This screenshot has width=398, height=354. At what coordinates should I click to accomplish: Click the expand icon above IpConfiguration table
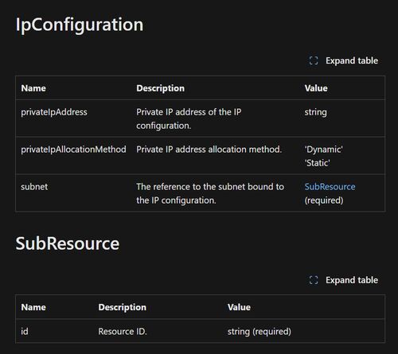point(314,60)
